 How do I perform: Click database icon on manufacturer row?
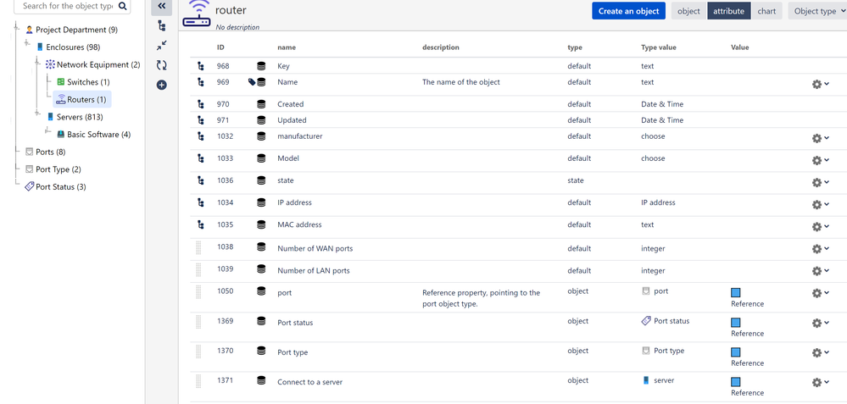(261, 136)
